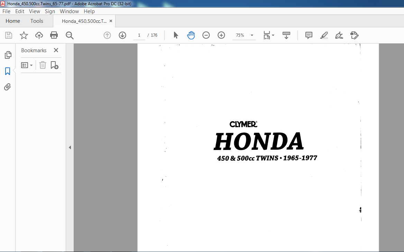Screen dimensions: 404x252
Task: Close the Honda_450.500cc document tab
Action: [x=111, y=21]
